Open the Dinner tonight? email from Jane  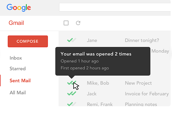click(142, 40)
